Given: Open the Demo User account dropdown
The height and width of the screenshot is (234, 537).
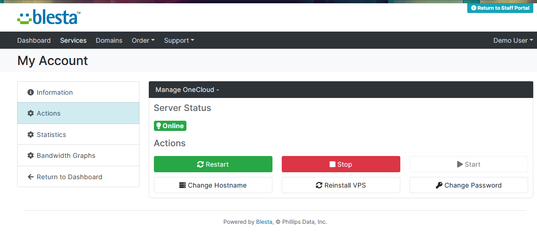Looking at the screenshot, I should pyautogui.click(x=513, y=40).
